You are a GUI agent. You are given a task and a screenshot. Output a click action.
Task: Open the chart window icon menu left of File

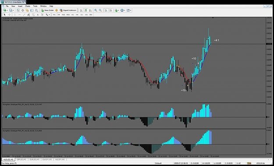click(x=3, y=6)
